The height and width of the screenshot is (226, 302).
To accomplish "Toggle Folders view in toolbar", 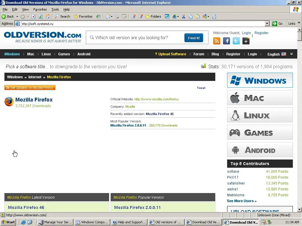I will (153, 16).
